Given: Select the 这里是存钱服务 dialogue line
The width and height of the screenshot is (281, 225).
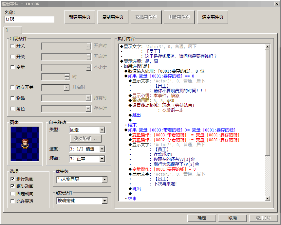Looking at the screenshot, I should click(x=181, y=56).
